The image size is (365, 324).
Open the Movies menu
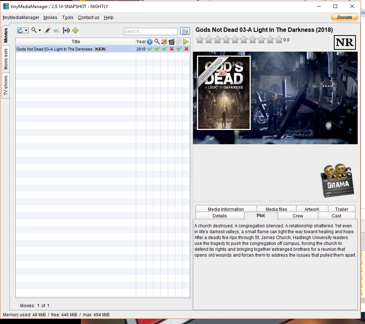50,18
